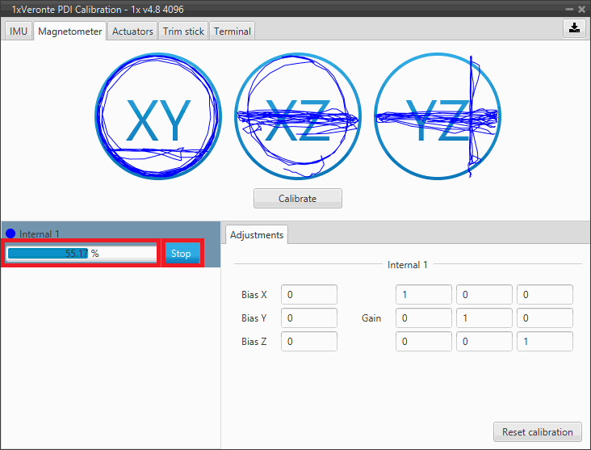Click the Bias X input field
Viewport: 591px width, 450px height.
tap(309, 295)
